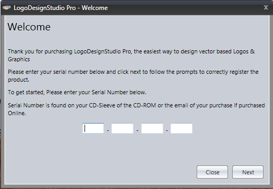273x189 pixels.
Task: Click the word 'Online.' above the serial boxes
Action: pos(17,113)
